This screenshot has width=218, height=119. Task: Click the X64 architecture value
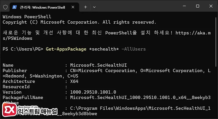coord(74,81)
